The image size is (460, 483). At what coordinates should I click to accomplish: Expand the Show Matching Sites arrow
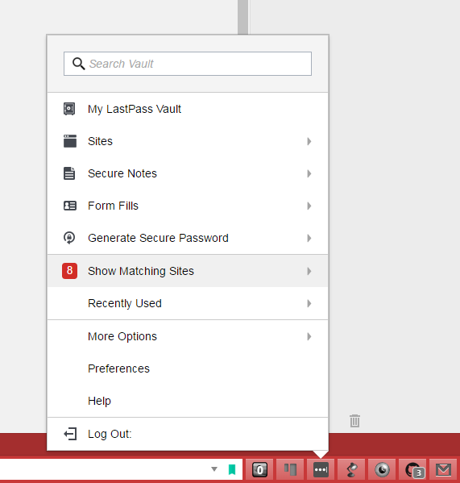click(x=309, y=271)
